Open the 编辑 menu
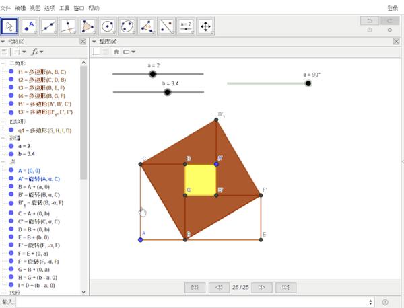404x308 pixels. (20, 8)
